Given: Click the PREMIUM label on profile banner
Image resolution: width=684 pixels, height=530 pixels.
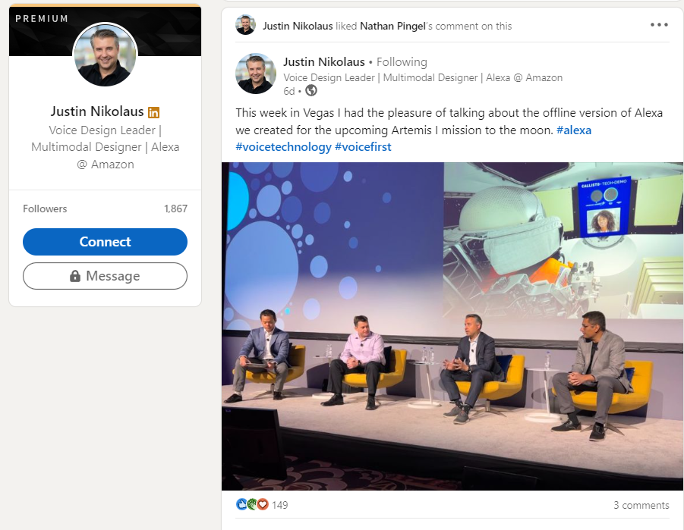Looking at the screenshot, I should [x=42, y=19].
